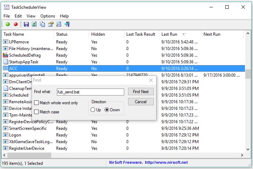
Task: Click the ScheduledDefrag task icon
Action: click(6, 55)
